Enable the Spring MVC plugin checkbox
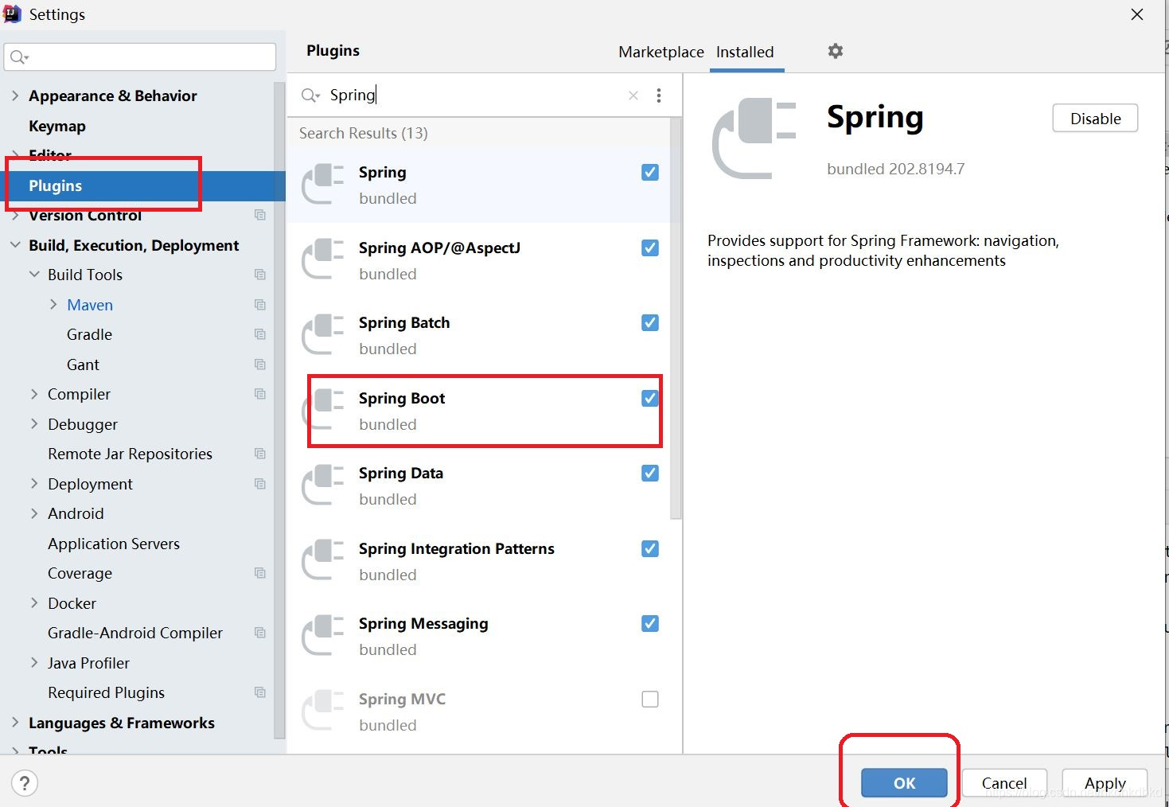Viewport: 1169px width, 807px height. (650, 699)
